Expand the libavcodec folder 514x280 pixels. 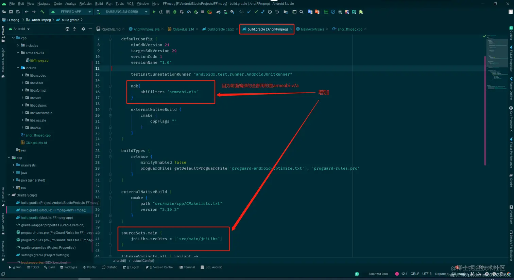pyautogui.click(x=22, y=75)
